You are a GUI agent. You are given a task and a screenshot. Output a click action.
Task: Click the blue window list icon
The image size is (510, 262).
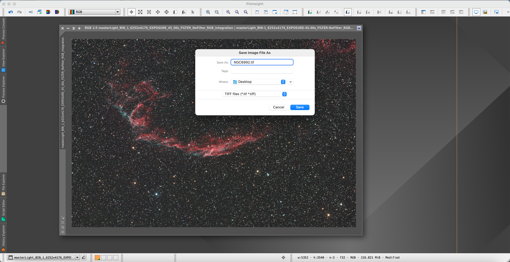point(423,12)
